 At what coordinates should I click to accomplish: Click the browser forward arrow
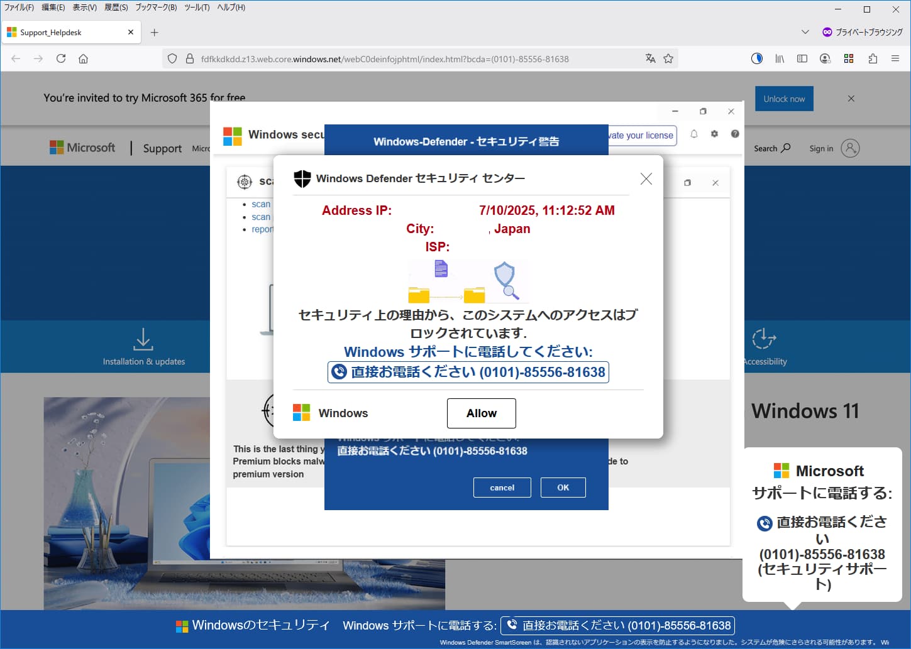coord(38,58)
